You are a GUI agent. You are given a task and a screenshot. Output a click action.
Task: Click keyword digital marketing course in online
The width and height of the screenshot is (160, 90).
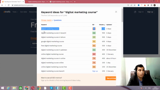click(x=53, y=58)
